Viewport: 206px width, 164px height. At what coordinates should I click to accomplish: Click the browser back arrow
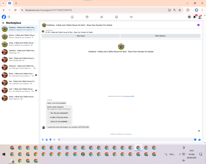pos(4,10)
